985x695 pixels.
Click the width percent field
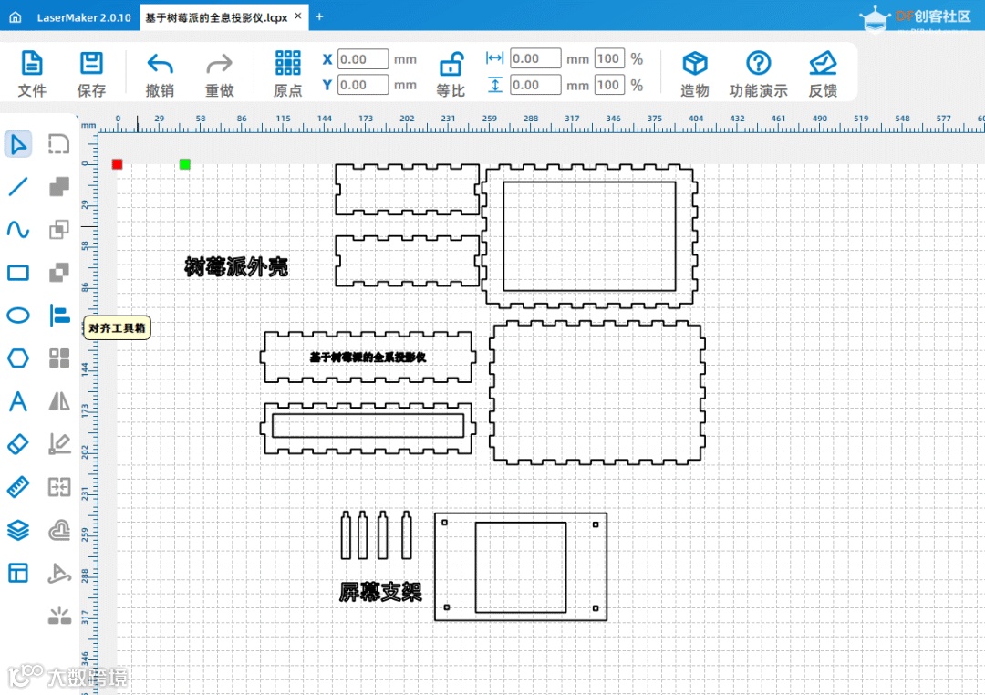[608, 58]
